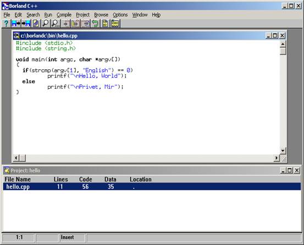
Task: Click the editor horizontal scrollbar right arrow
Action: click(x=277, y=158)
